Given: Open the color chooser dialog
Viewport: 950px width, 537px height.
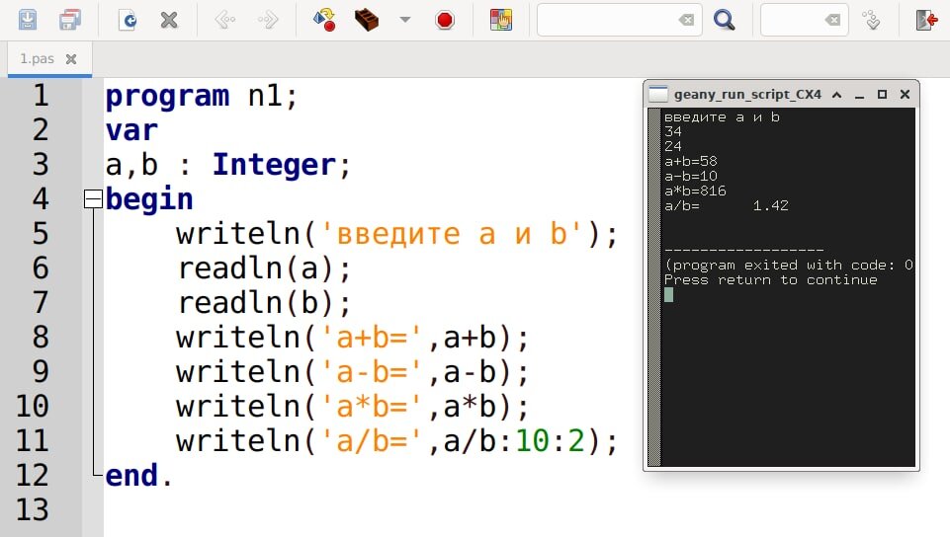Looking at the screenshot, I should (501, 20).
